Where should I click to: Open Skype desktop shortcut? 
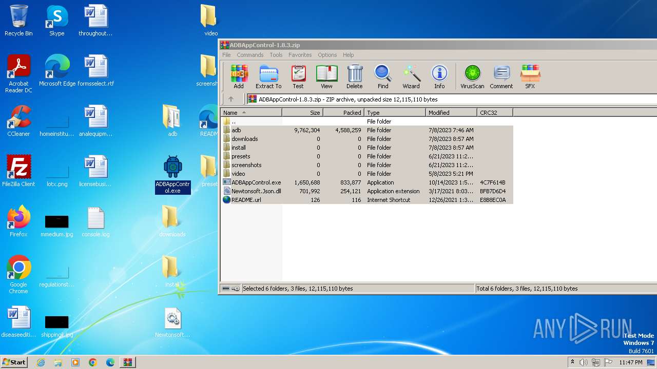[56, 20]
